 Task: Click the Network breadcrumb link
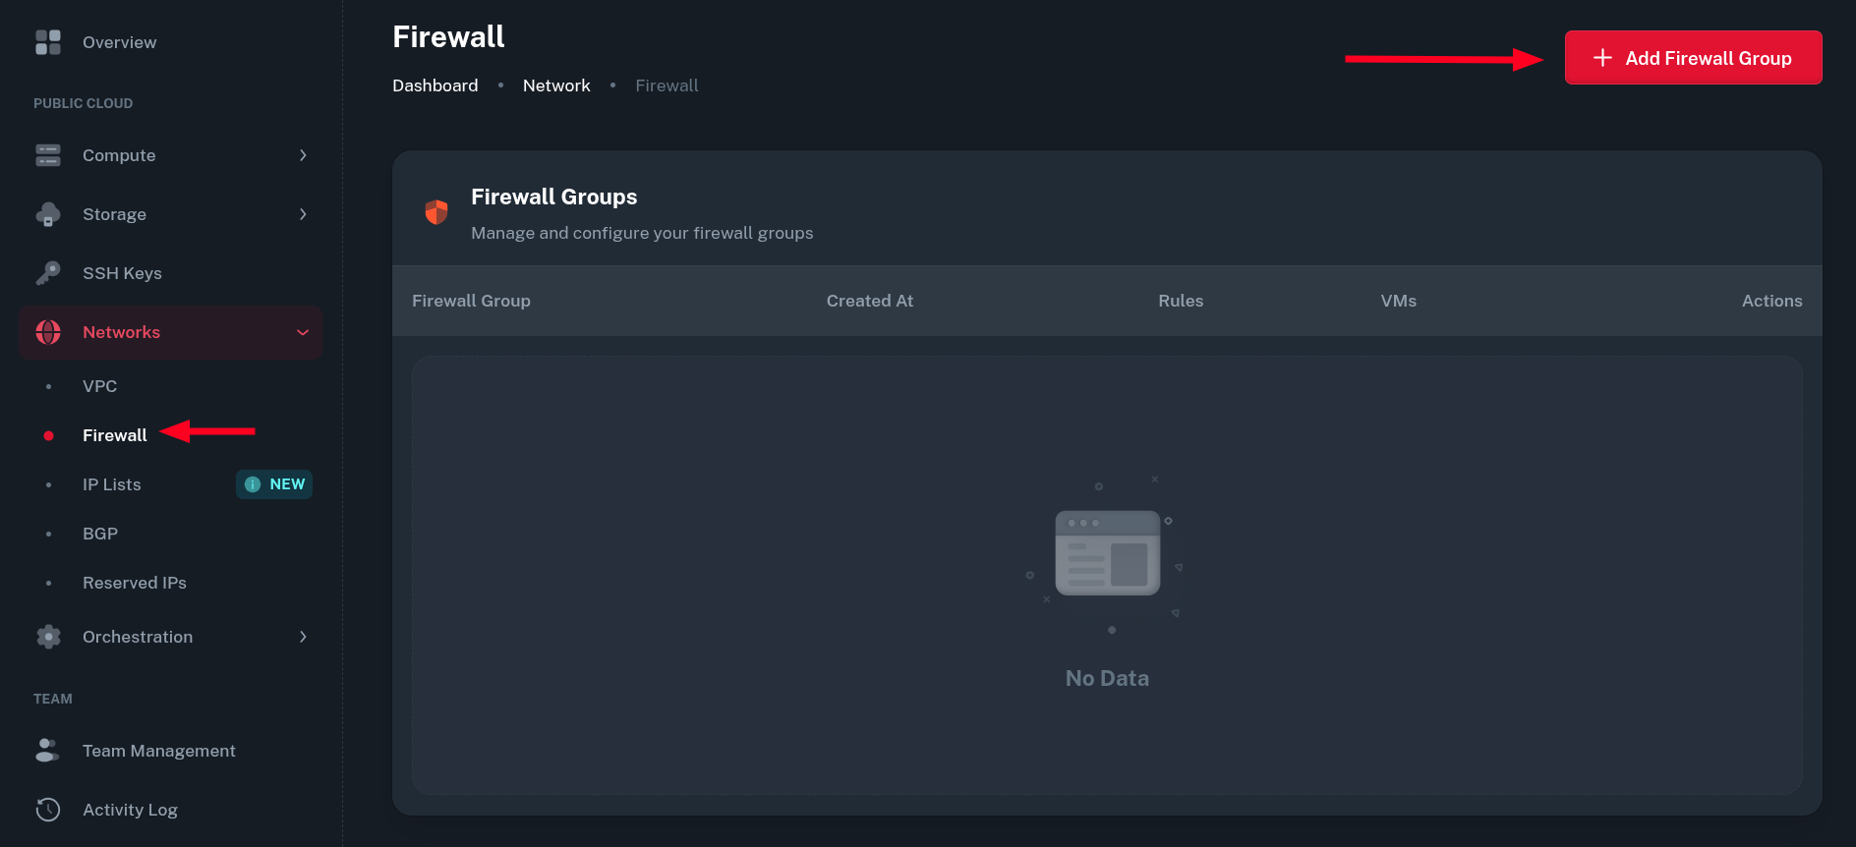pyautogui.click(x=556, y=85)
